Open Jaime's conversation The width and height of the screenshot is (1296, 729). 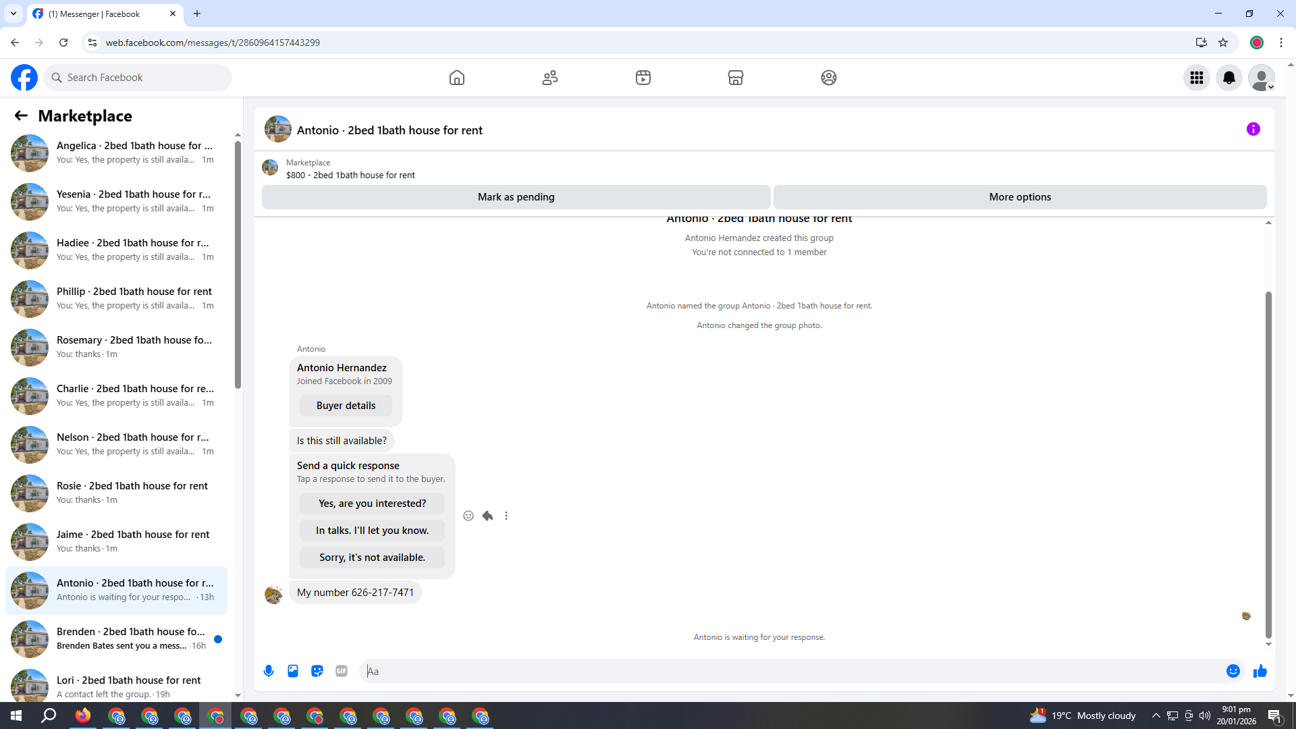pos(116,541)
